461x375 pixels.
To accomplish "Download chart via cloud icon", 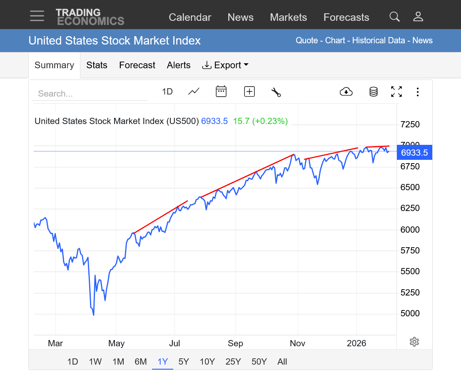I will pos(346,92).
